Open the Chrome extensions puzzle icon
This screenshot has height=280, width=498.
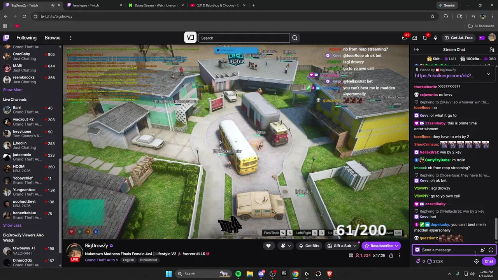point(446,16)
